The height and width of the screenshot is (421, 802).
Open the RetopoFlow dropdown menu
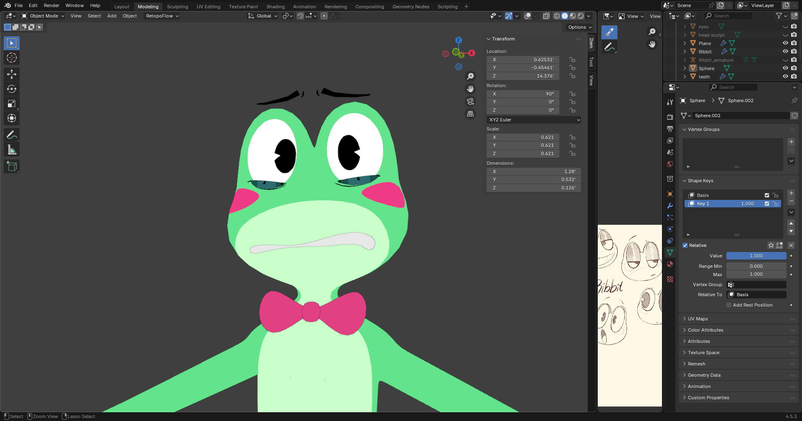point(162,16)
